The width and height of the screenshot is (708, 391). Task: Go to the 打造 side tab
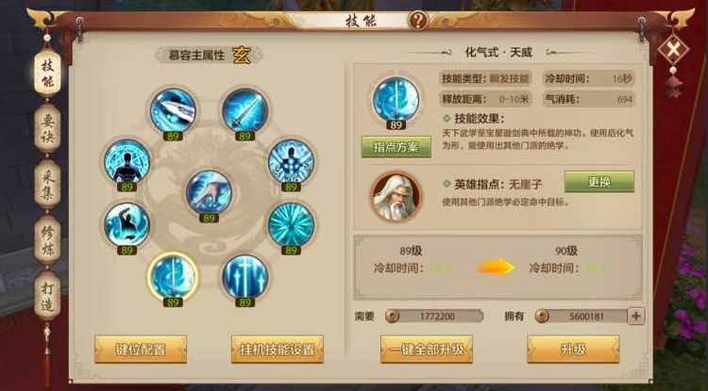[x=47, y=296]
